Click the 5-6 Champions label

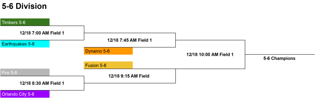point(280,58)
